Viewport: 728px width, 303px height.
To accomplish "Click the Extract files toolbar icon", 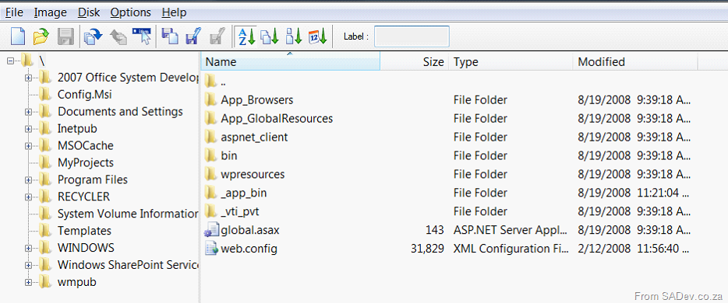I will [94, 37].
